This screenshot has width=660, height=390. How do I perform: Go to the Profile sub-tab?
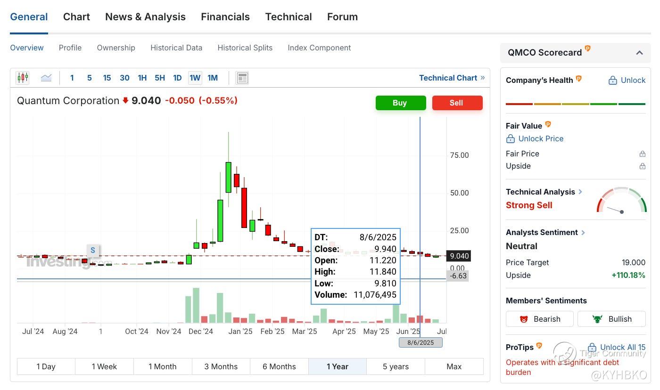click(x=70, y=48)
